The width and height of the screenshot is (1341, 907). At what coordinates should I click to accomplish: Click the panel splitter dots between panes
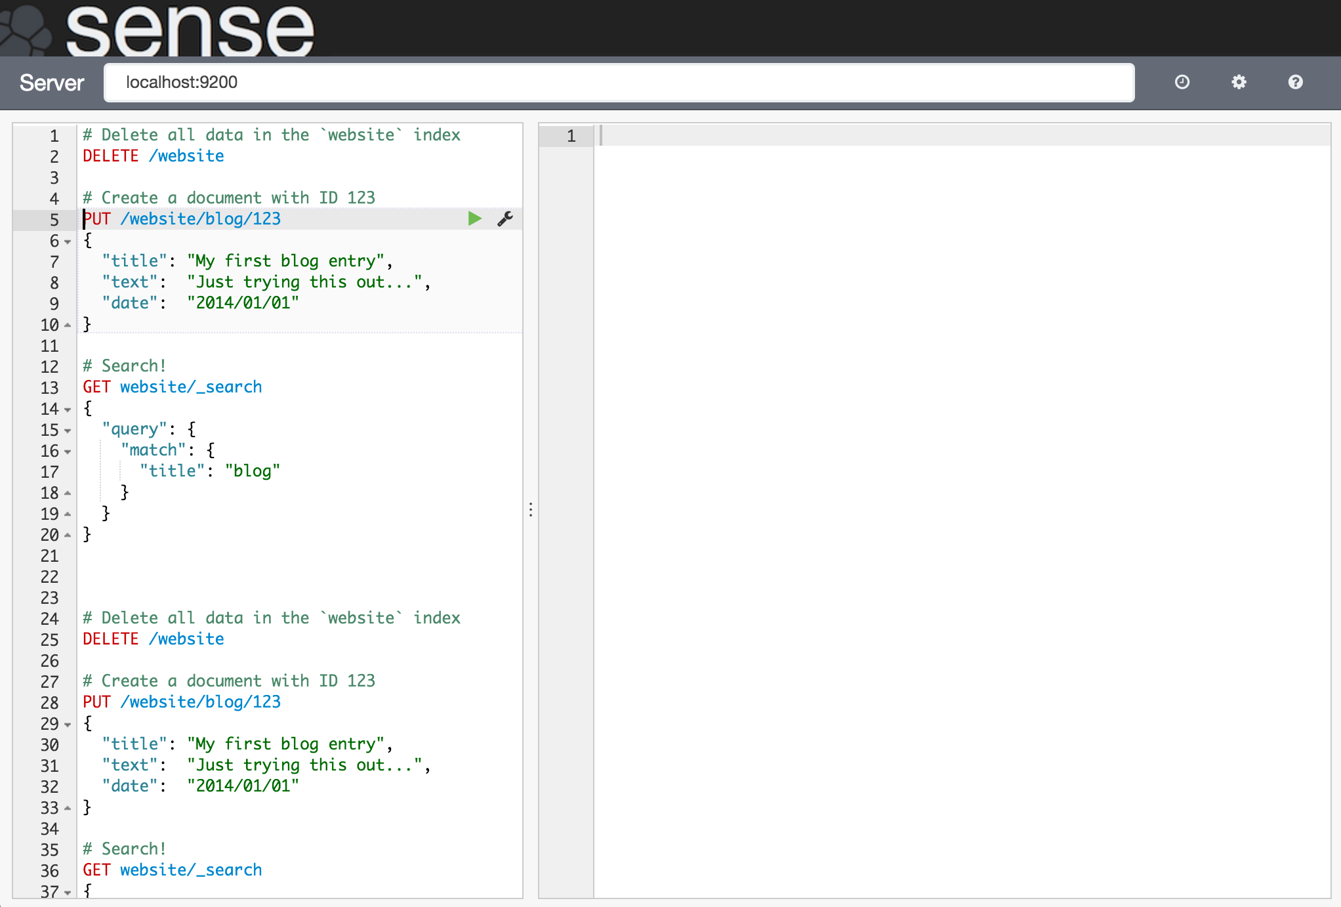pyautogui.click(x=529, y=510)
